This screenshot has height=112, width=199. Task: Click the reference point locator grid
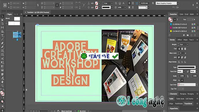[x=5, y=5]
